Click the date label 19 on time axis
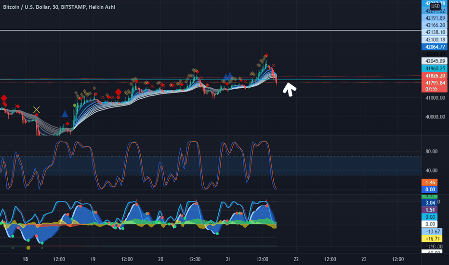The width and height of the screenshot is (449, 265). click(x=93, y=259)
